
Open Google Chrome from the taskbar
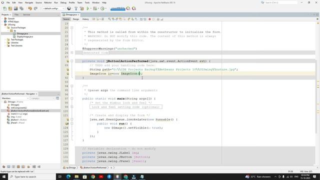(93, 176)
